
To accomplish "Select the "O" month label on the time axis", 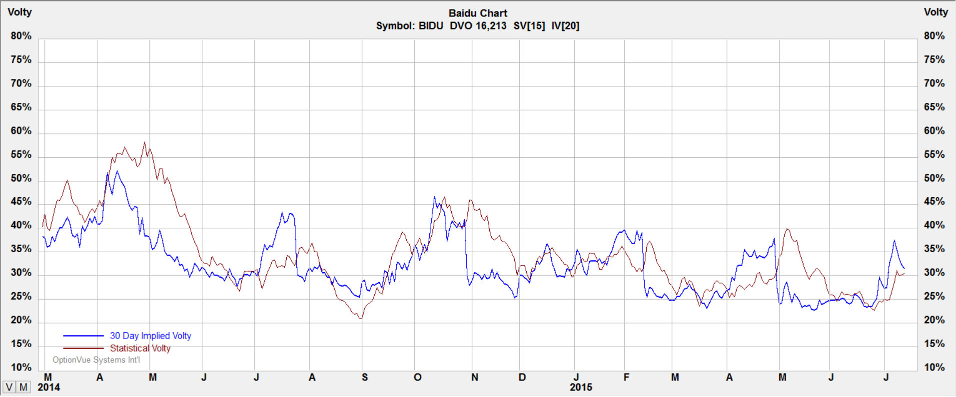I will coord(418,378).
